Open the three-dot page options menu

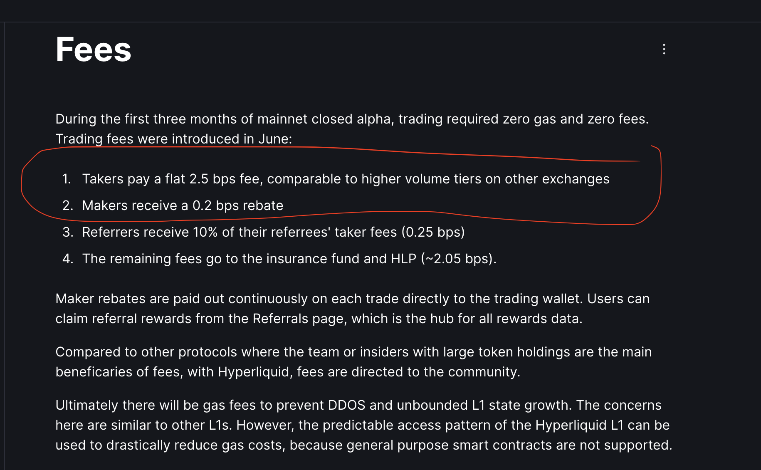click(x=664, y=49)
